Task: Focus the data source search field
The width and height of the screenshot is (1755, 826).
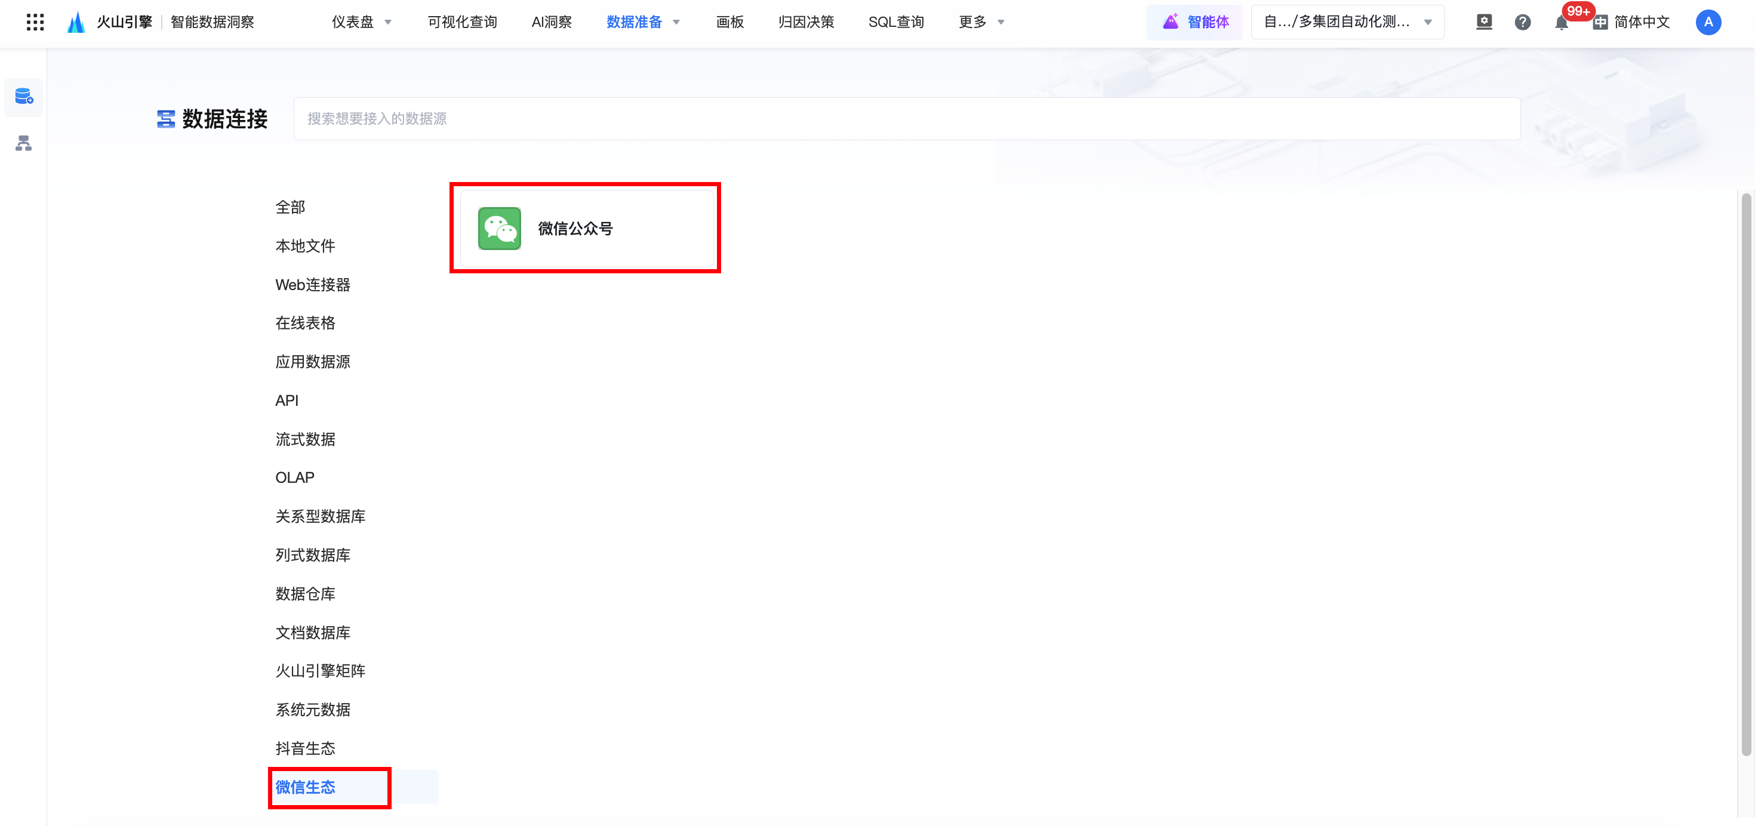Action: click(x=906, y=119)
